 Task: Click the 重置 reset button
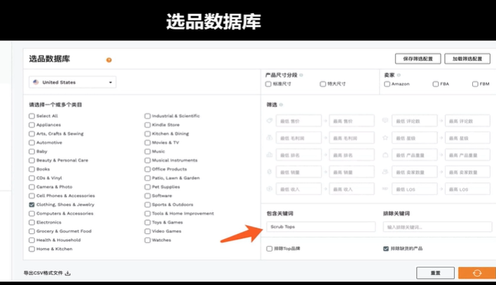[435, 273]
